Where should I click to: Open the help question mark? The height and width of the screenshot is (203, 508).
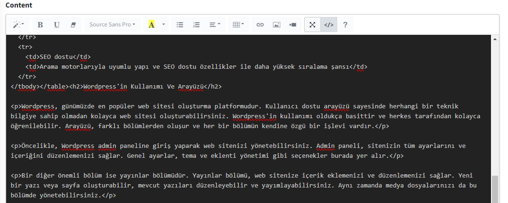point(345,24)
